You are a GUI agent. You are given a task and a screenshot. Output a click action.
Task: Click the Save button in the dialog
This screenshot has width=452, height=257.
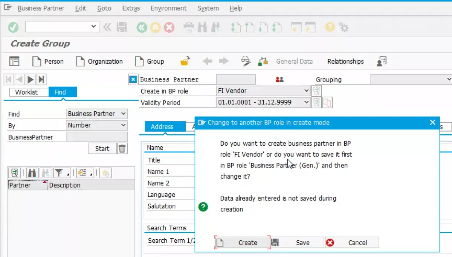297,243
